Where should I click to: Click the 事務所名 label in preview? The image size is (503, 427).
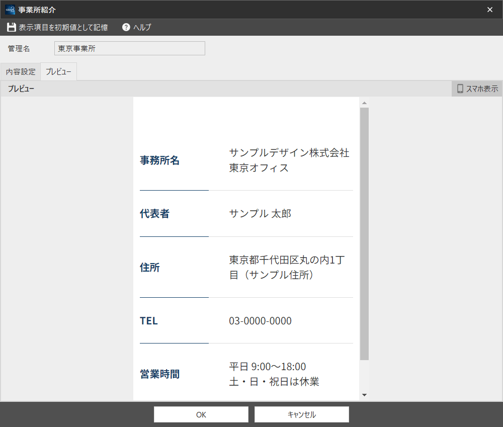coord(159,160)
